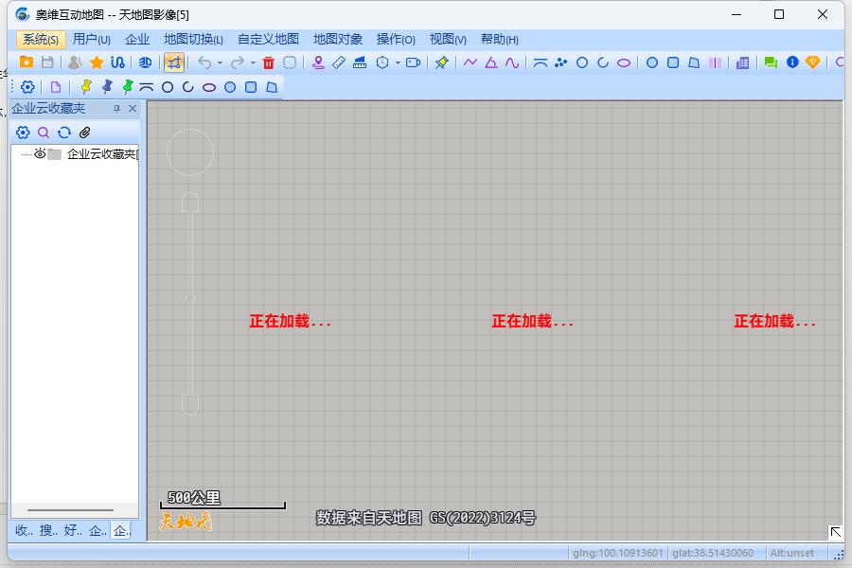Toggle visibility of 企业云收藏夹 folder

coord(40,153)
